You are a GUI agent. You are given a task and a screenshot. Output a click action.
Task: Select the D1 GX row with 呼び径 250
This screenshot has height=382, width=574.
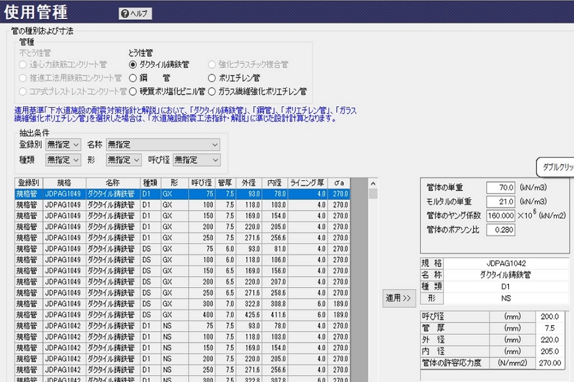(182, 238)
